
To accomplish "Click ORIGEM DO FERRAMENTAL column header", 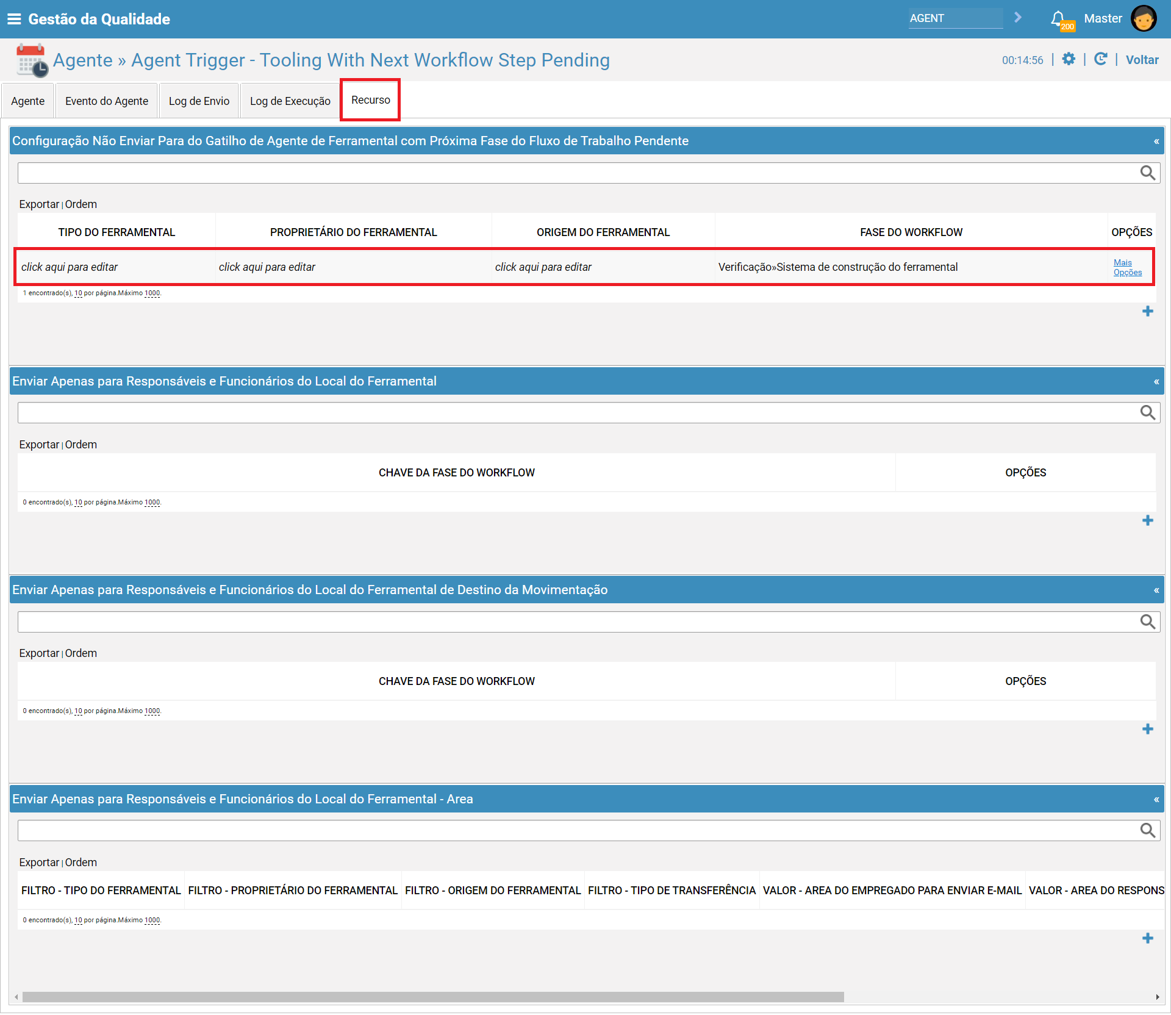I will [603, 232].
